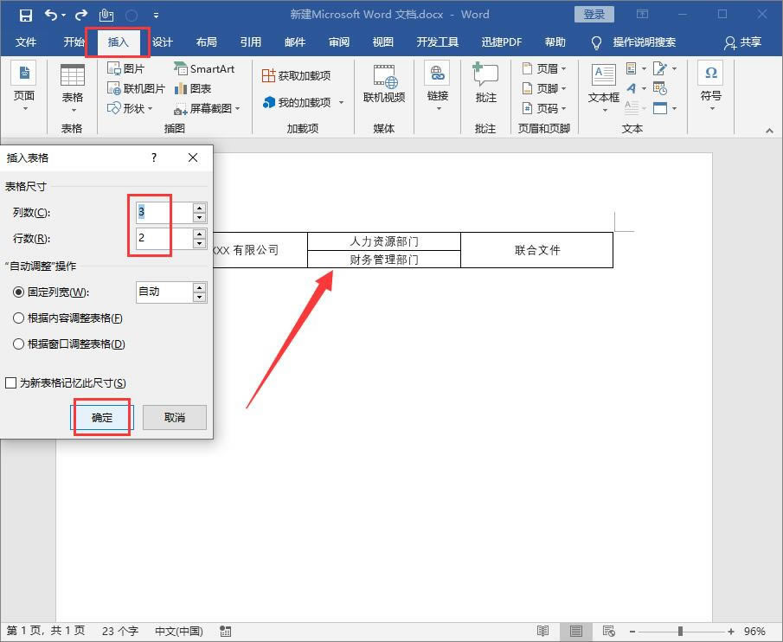Image resolution: width=783 pixels, height=642 pixels.
Task: Confirm table insertion with 确定
Action: (x=100, y=417)
